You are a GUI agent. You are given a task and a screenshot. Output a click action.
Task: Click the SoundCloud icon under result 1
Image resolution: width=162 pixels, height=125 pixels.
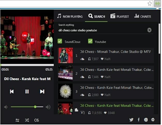(x=82, y=59)
